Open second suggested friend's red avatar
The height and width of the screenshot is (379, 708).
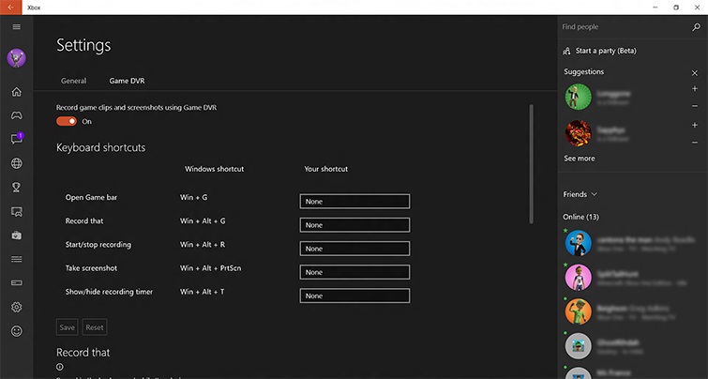[x=578, y=133]
